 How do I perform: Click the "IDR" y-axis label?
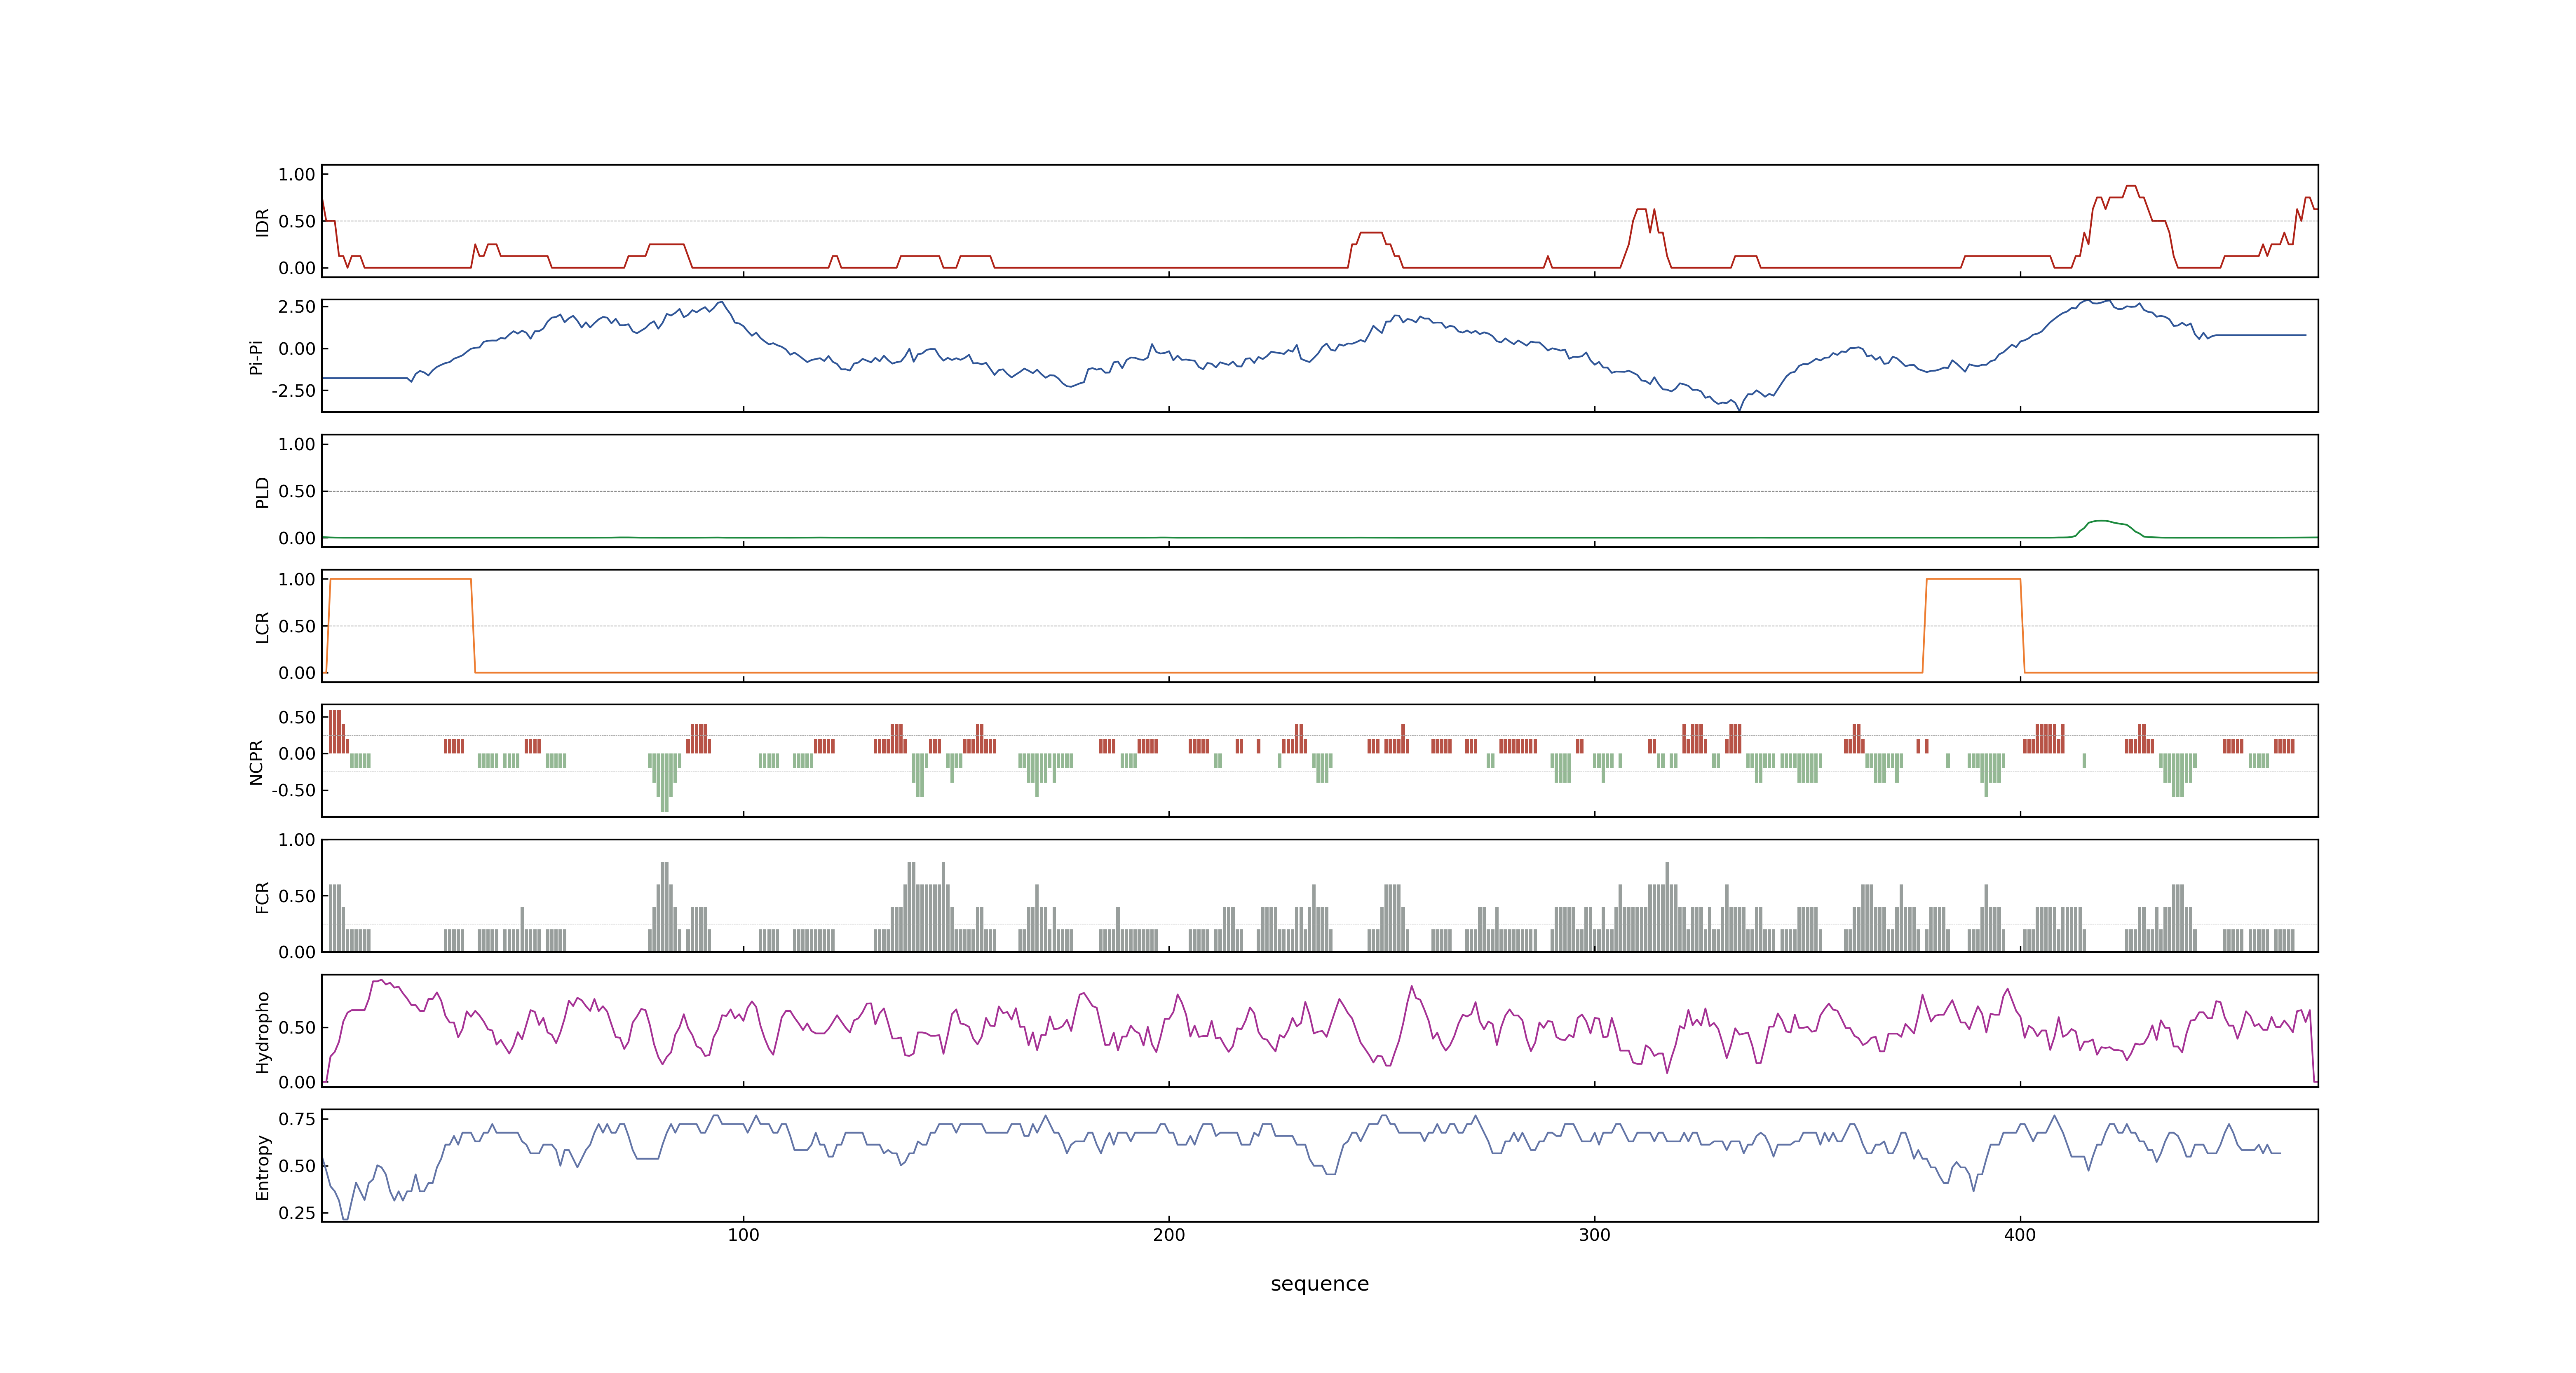point(262,222)
